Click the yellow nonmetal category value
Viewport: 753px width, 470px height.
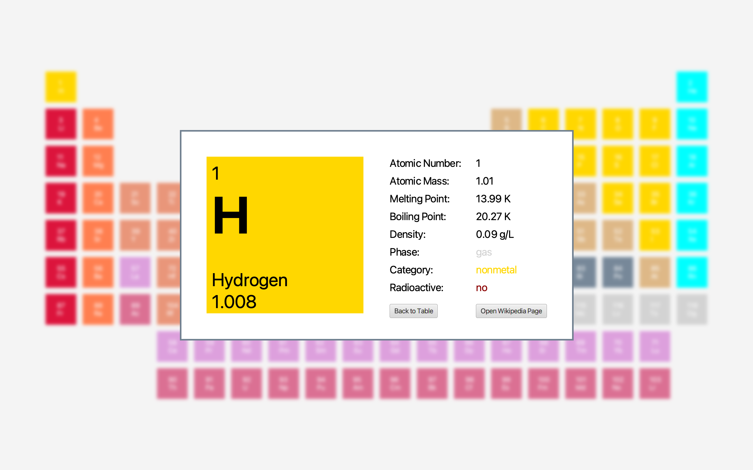(x=496, y=270)
